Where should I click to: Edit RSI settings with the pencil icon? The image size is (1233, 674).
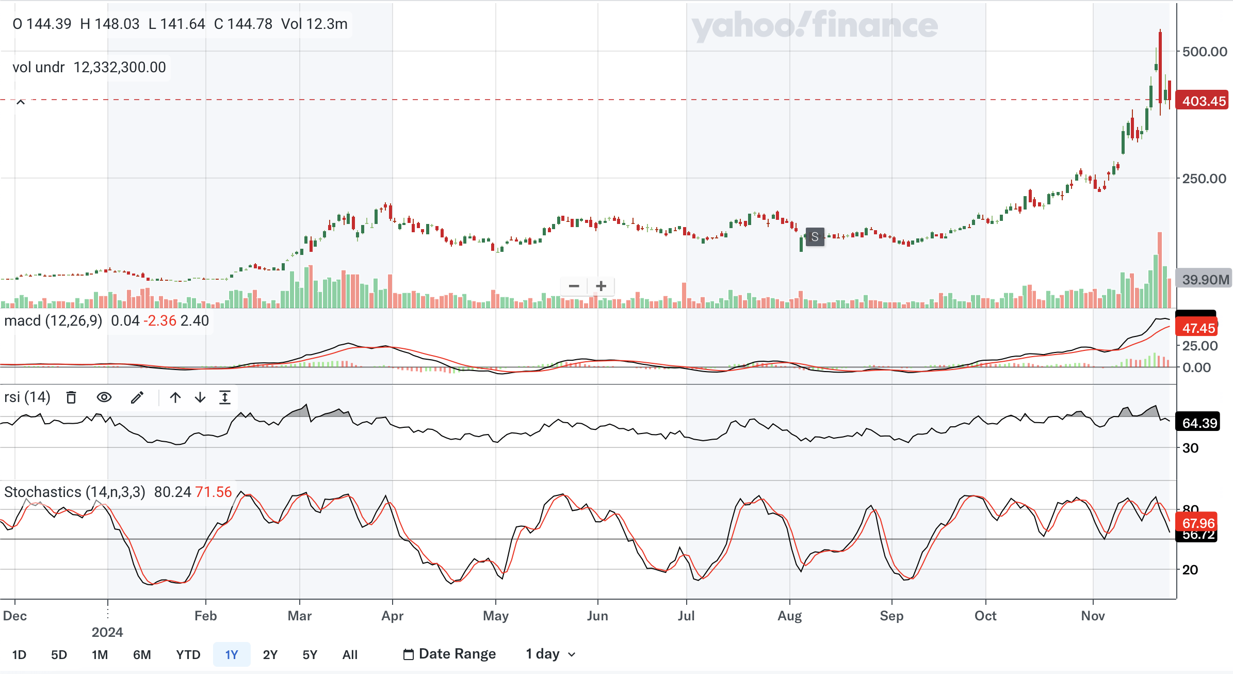137,397
